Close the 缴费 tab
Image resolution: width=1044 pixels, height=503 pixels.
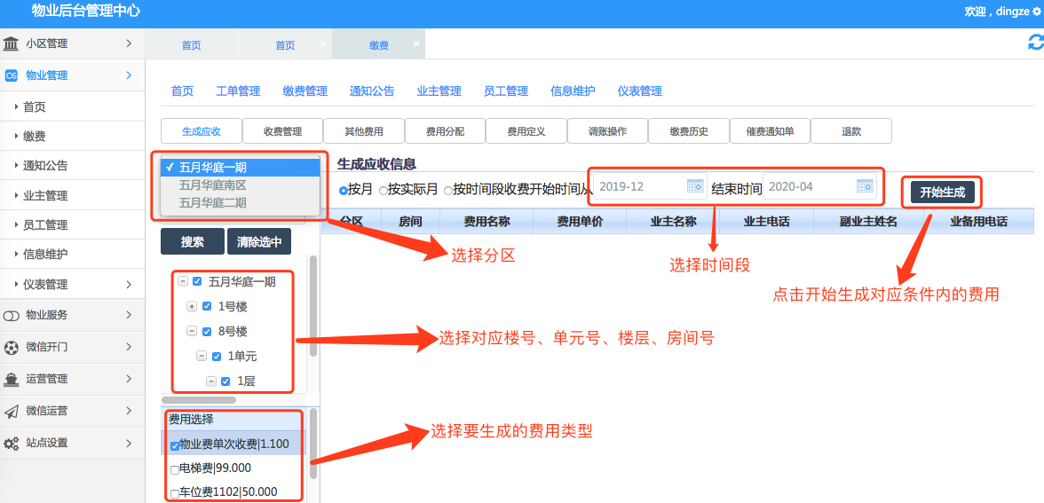click(416, 43)
